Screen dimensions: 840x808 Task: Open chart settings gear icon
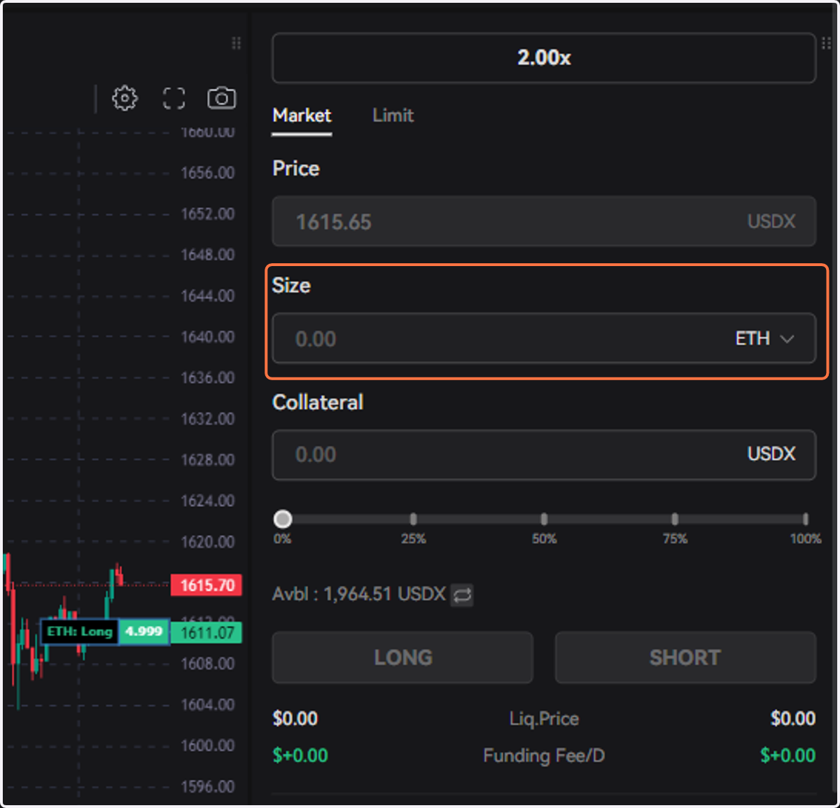pos(125,98)
